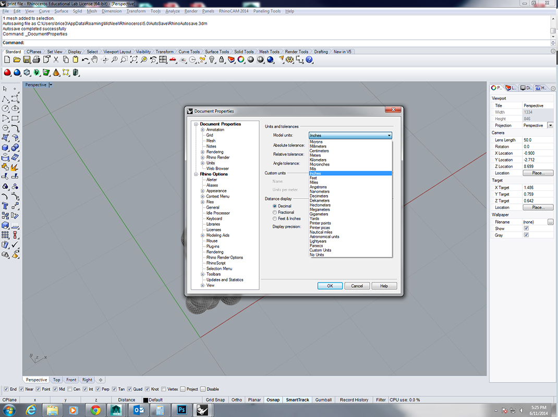The image size is (558, 417).
Task: Click the orange cone icon in second toolbar row
Action: coord(56,72)
